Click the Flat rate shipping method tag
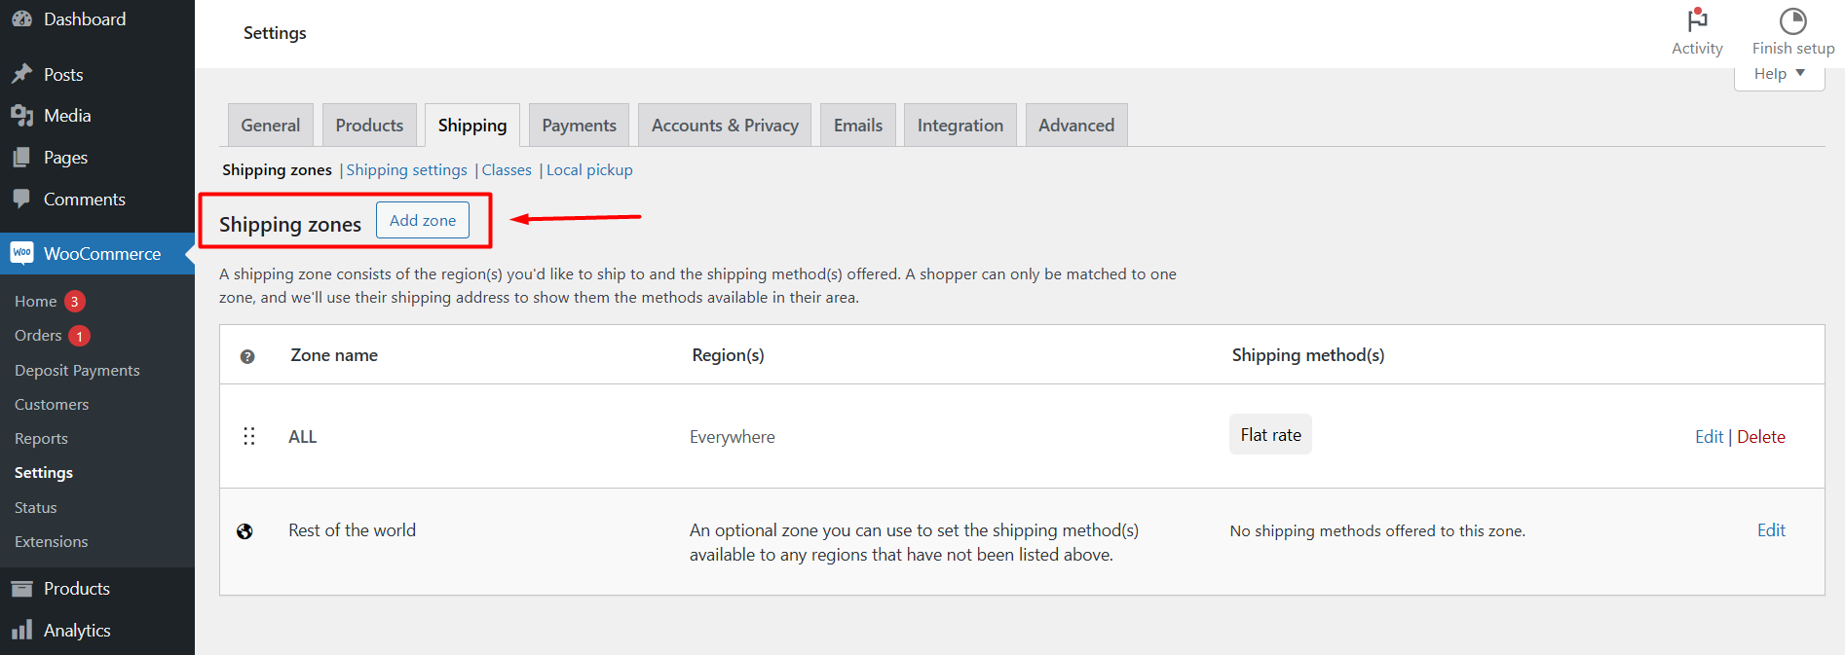Image resolution: width=1845 pixels, height=655 pixels. click(x=1270, y=434)
